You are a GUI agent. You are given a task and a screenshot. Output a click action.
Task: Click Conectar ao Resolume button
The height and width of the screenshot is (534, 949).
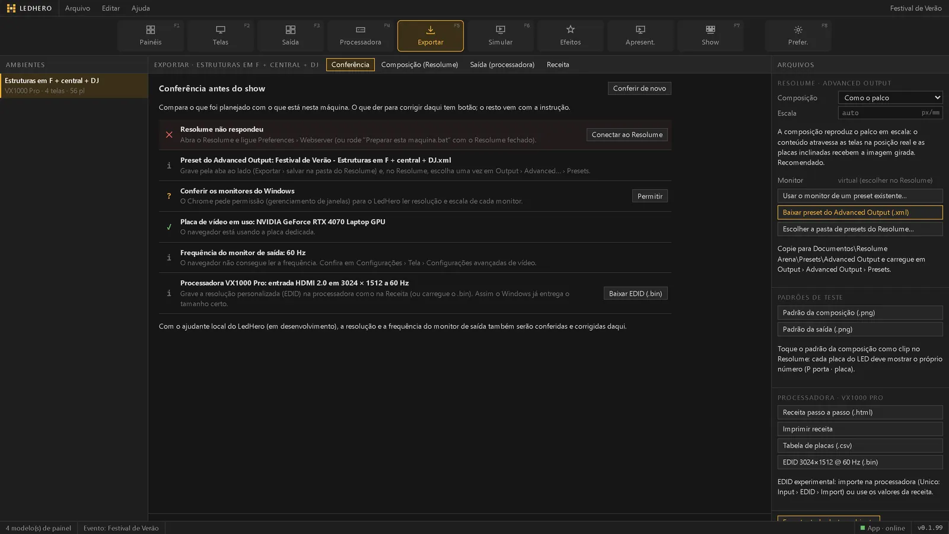(627, 135)
